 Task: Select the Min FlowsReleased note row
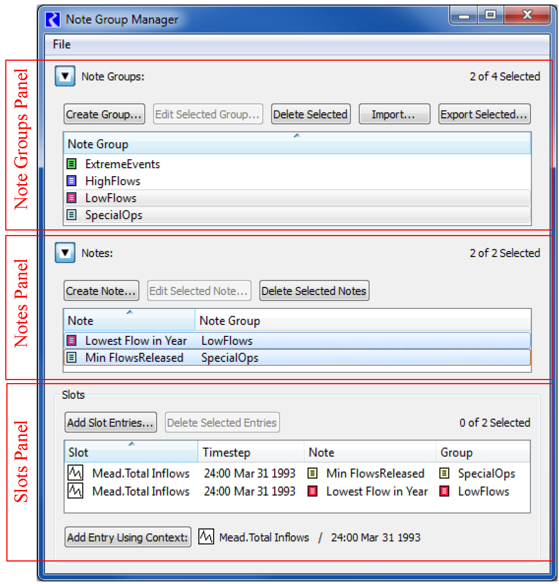coord(134,358)
